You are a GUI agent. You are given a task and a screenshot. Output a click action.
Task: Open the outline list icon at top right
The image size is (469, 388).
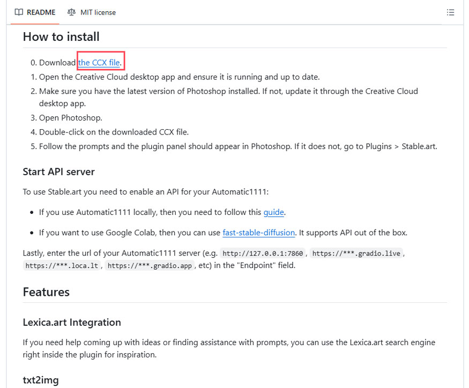450,12
